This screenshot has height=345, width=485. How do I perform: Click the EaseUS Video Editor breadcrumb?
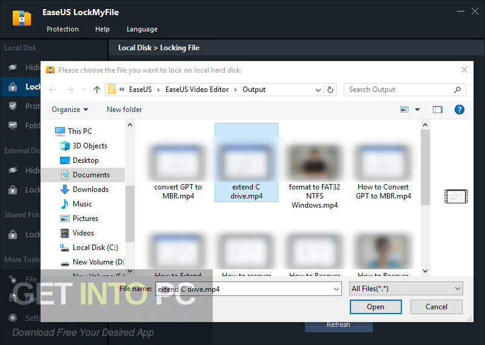(x=197, y=90)
